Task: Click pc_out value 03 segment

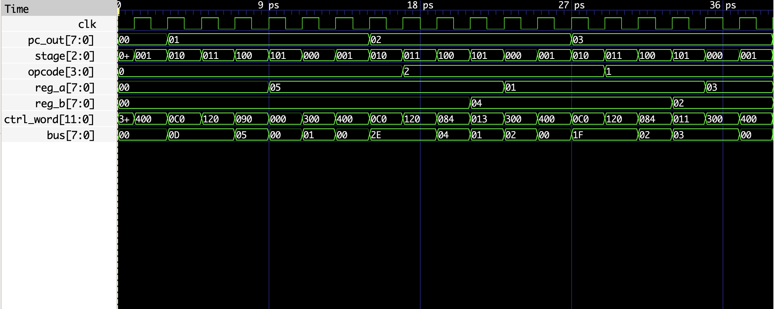Action: pos(672,40)
